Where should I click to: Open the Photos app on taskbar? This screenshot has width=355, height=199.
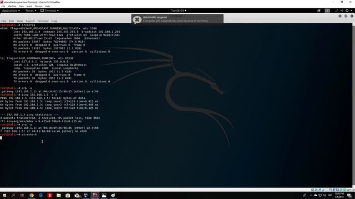(x=104, y=195)
